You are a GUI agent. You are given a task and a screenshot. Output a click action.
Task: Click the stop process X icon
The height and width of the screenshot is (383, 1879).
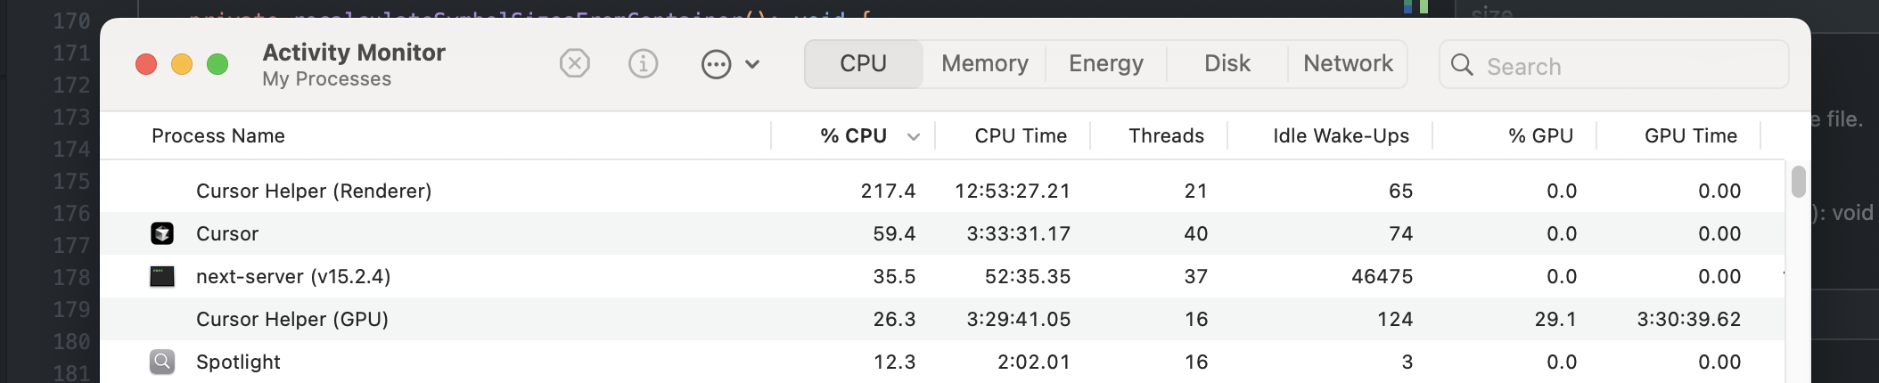575,64
